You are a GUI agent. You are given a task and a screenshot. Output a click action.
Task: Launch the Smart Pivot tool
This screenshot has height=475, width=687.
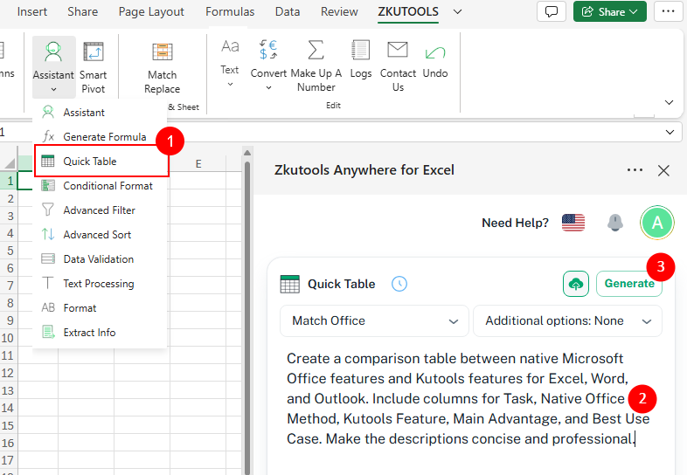point(94,66)
